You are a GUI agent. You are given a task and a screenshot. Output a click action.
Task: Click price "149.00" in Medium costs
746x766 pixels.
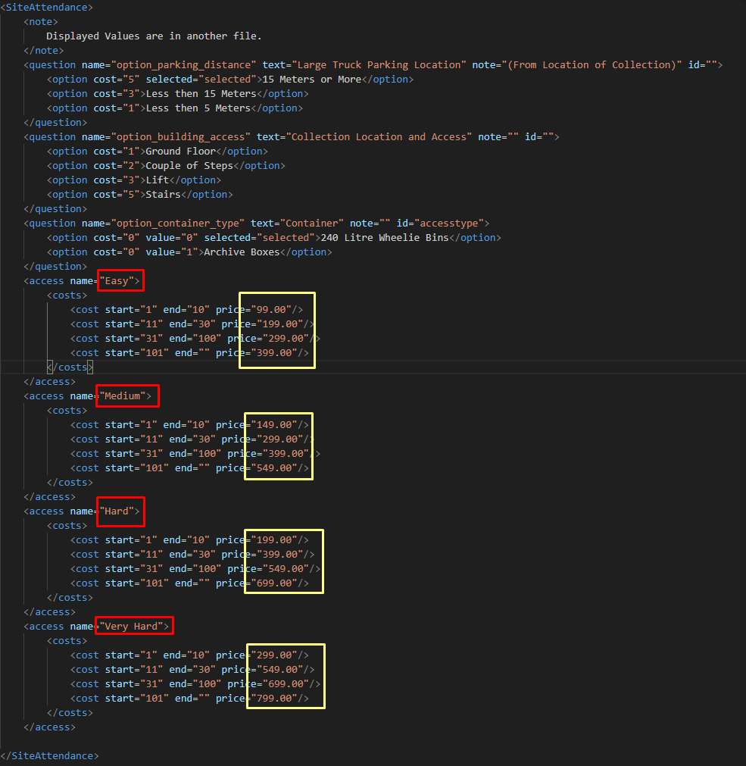[274, 425]
